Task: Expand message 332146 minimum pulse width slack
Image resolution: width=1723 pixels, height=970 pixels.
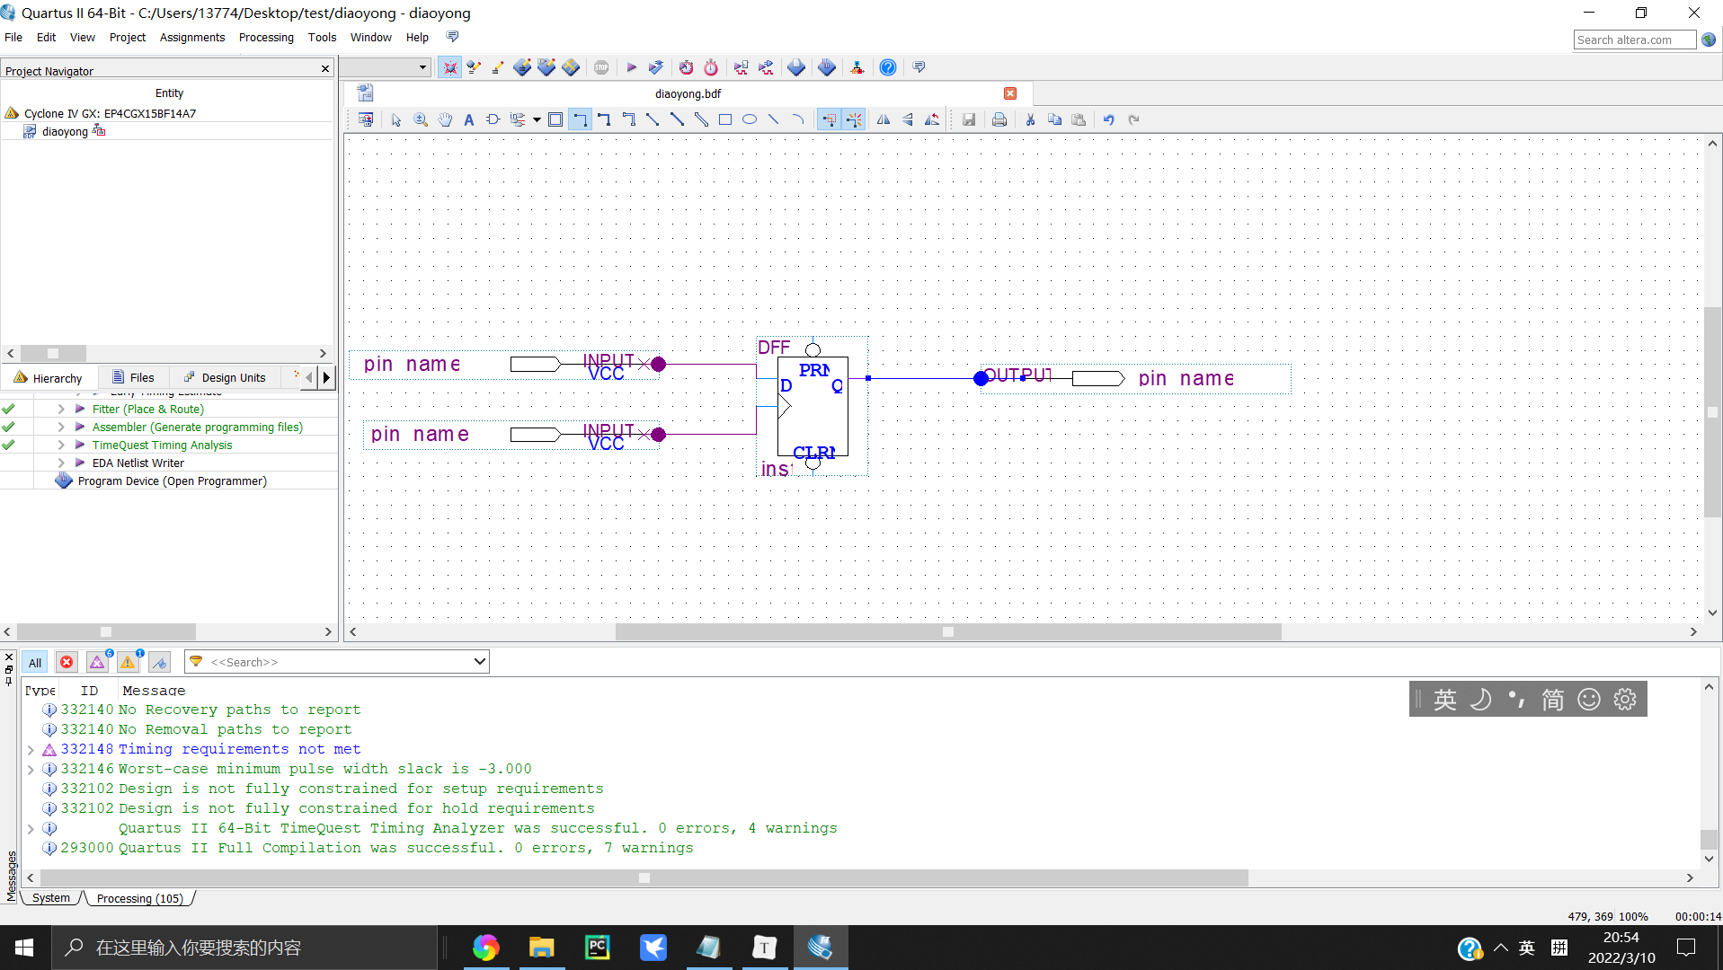Action: (x=31, y=769)
